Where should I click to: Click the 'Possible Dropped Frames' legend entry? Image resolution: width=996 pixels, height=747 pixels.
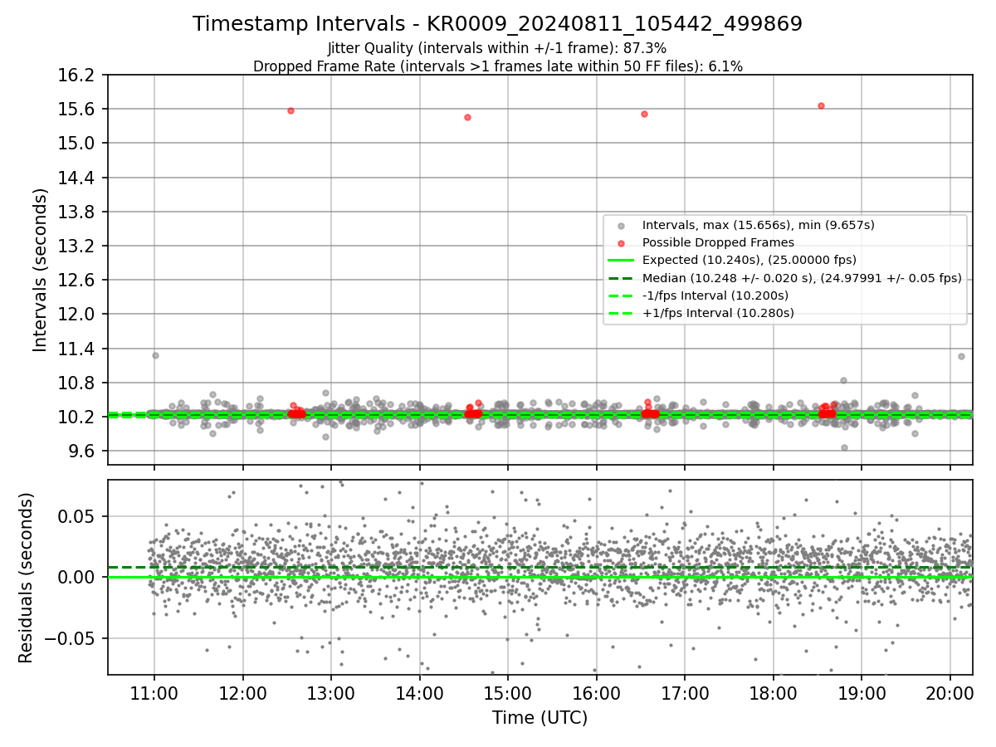coord(718,242)
